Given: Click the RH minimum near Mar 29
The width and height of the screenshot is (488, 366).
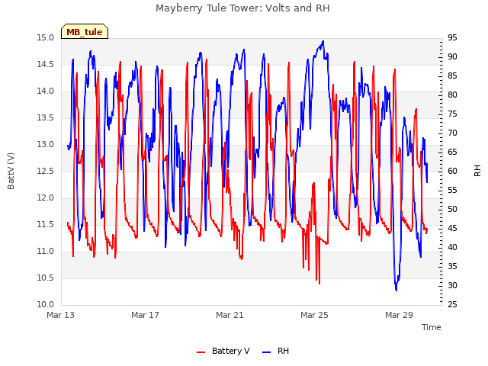Looking at the screenshot, I should pyautogui.click(x=396, y=290).
